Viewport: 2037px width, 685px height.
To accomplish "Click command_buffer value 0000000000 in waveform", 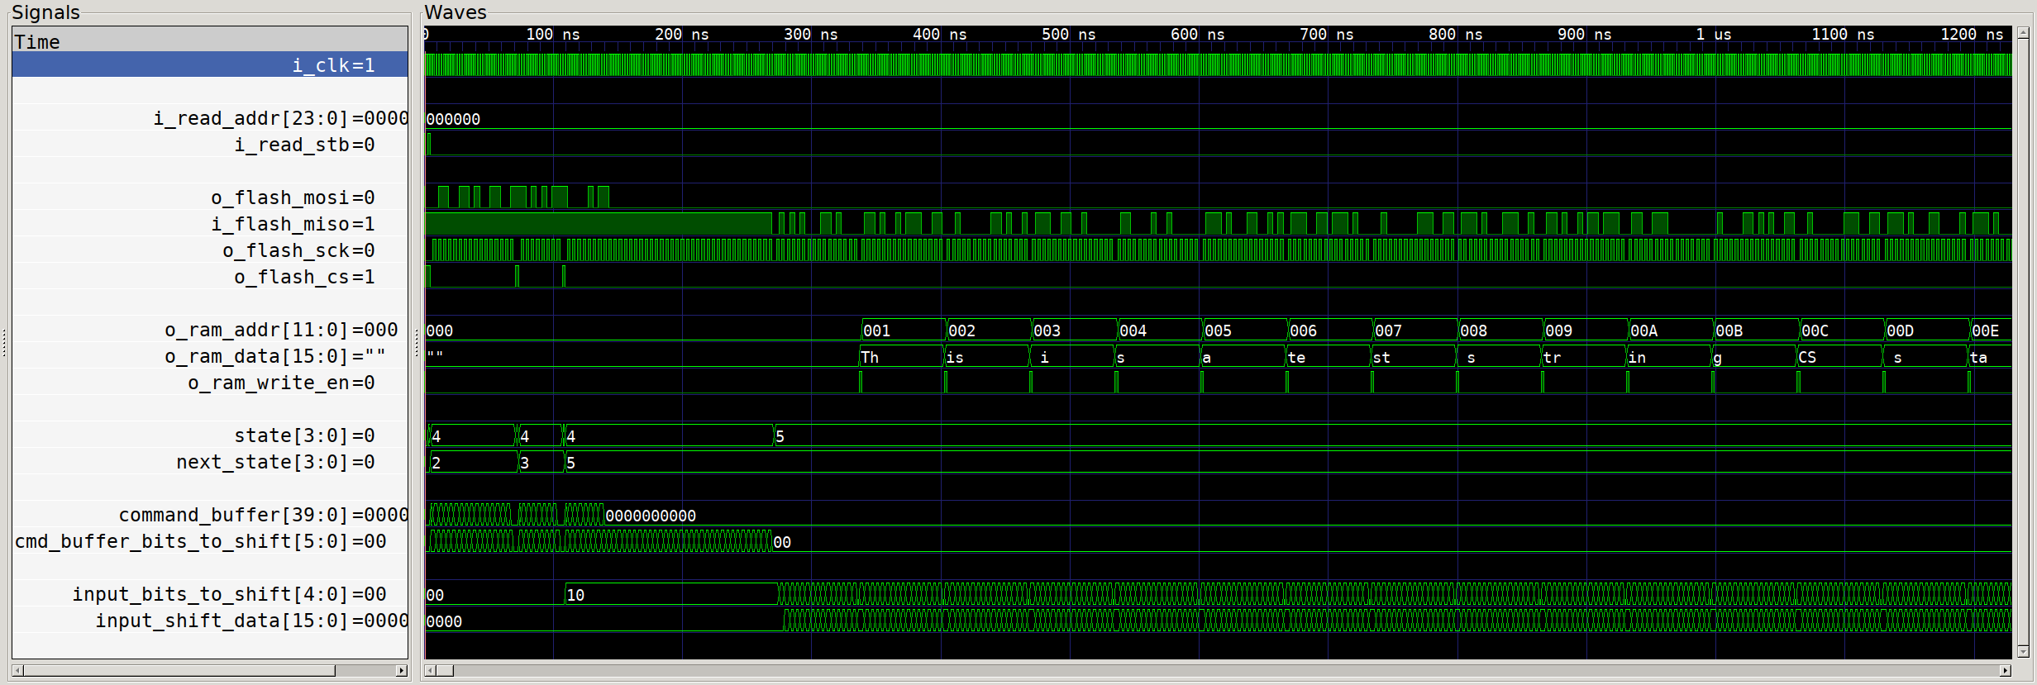I will point(651,516).
